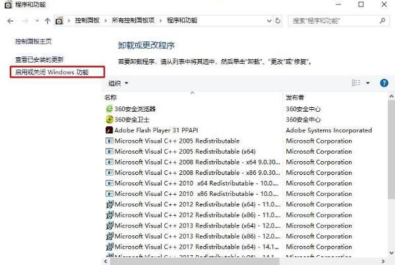
Task: Click 程序和功能 breadcrumb
Action: pyautogui.click(x=182, y=20)
